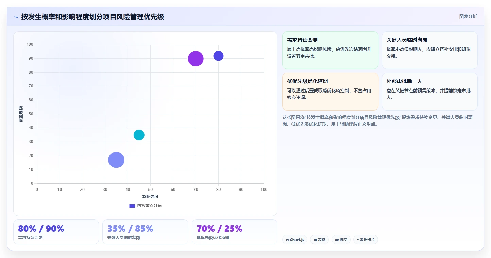The image size is (491, 258).
Task: Toggle the 内容重点分布 legend item
Action: (x=145, y=206)
